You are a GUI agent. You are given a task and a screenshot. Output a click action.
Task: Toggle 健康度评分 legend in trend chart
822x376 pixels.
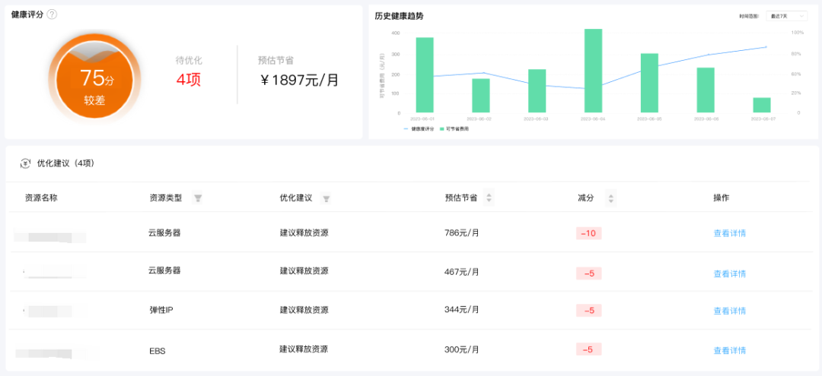tap(419, 128)
